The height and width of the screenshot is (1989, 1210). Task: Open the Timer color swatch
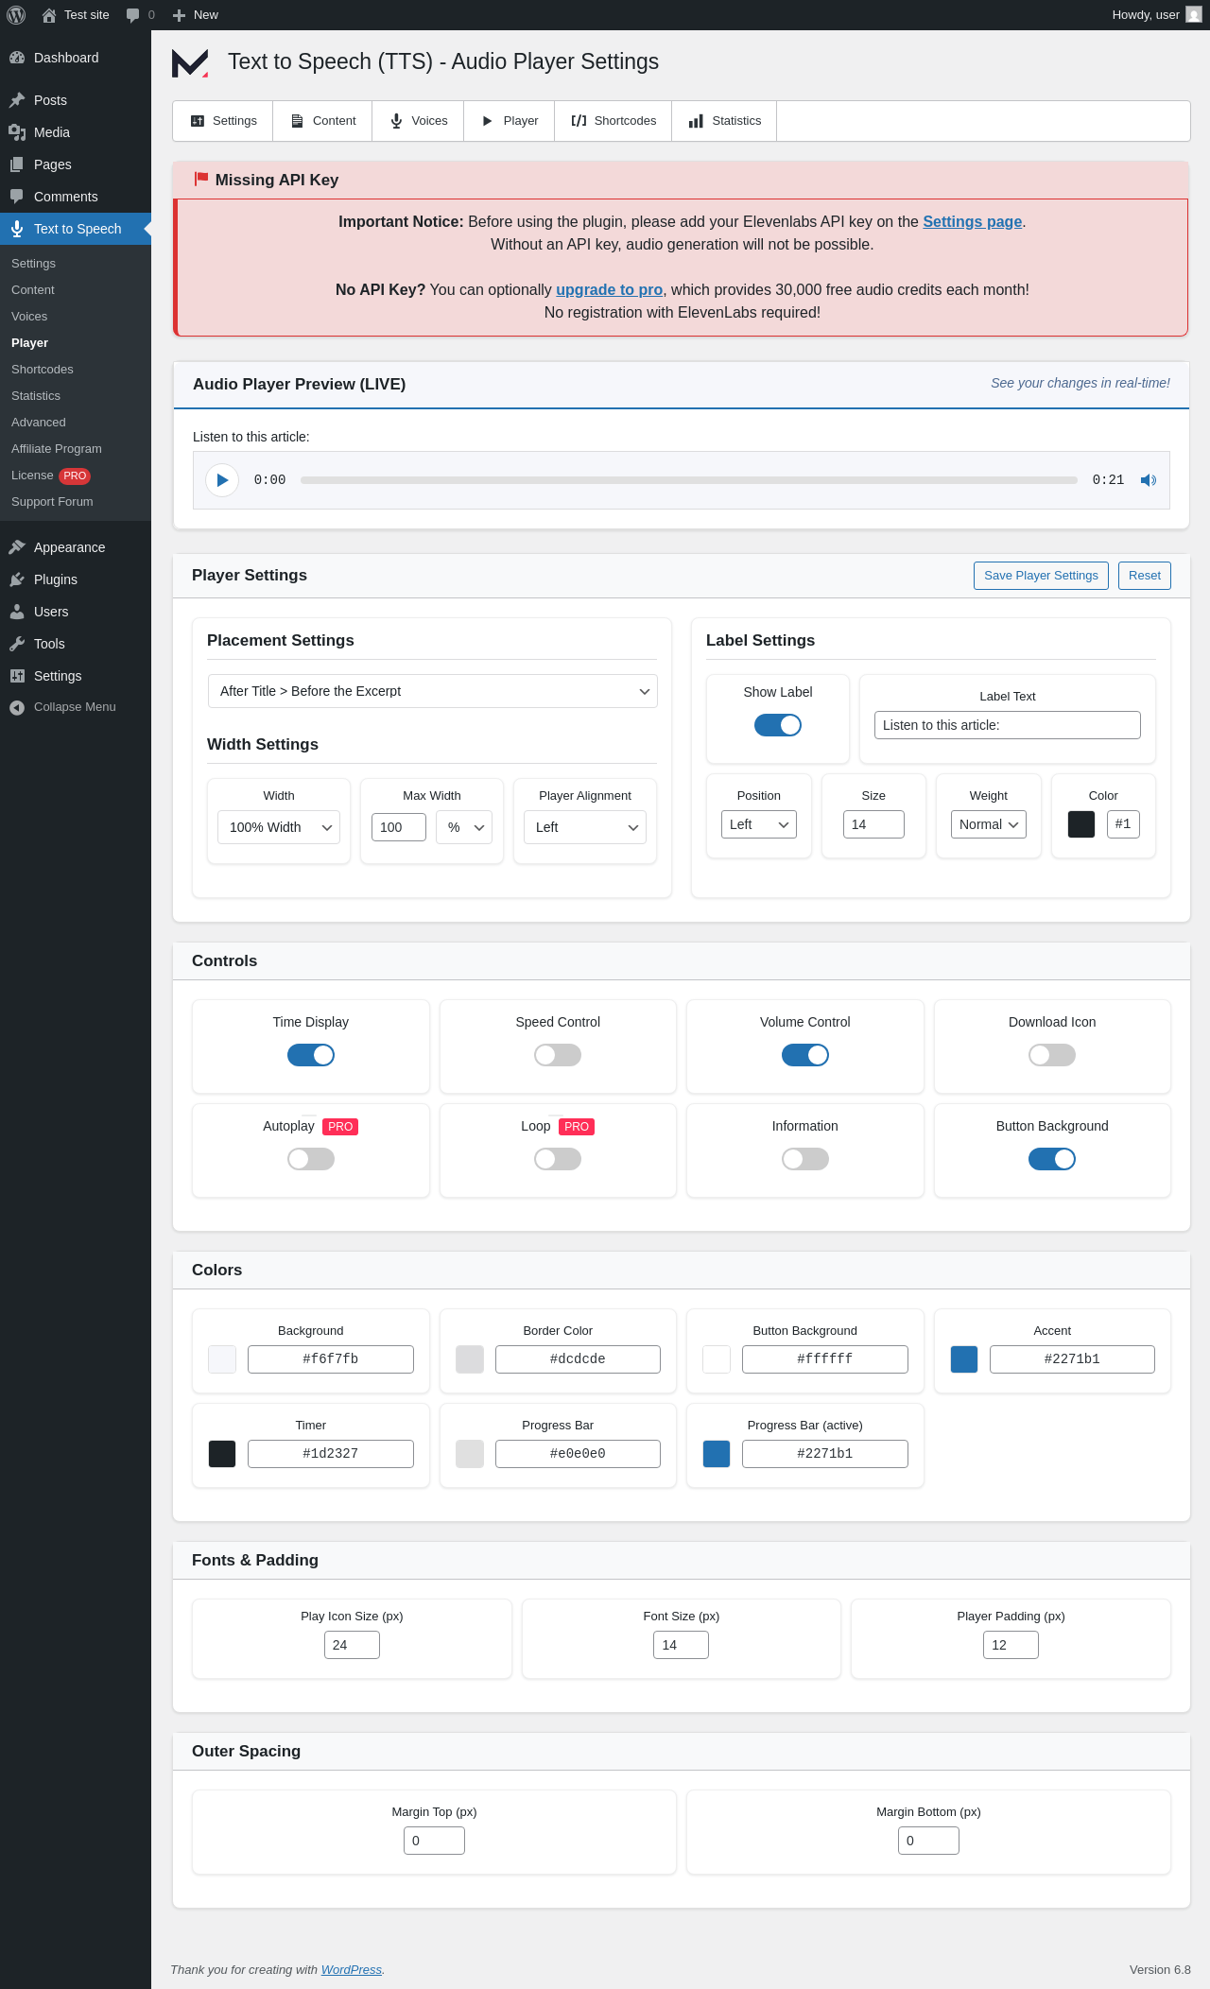coord(222,1454)
